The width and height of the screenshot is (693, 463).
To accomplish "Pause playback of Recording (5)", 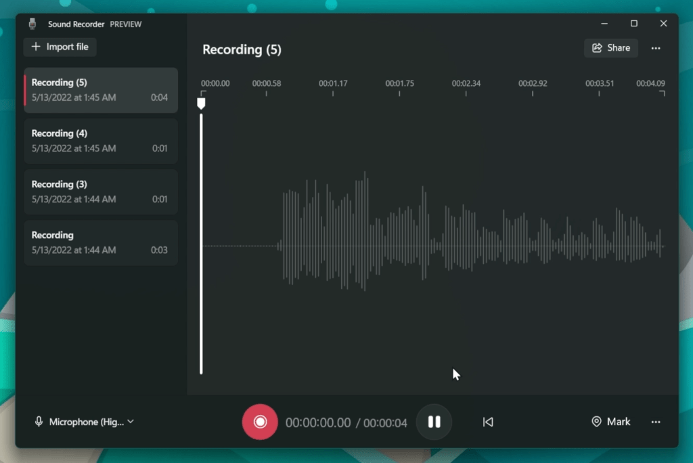I will pyautogui.click(x=434, y=422).
